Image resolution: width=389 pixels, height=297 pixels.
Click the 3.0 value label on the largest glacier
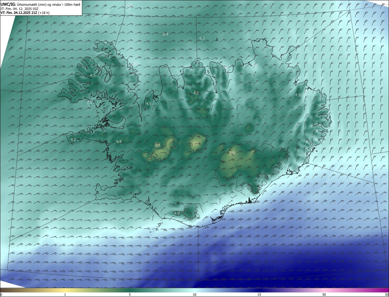point(232,154)
